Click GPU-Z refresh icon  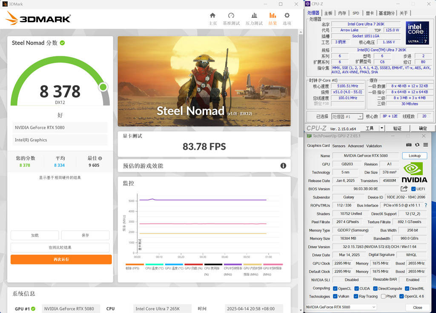click(417, 145)
